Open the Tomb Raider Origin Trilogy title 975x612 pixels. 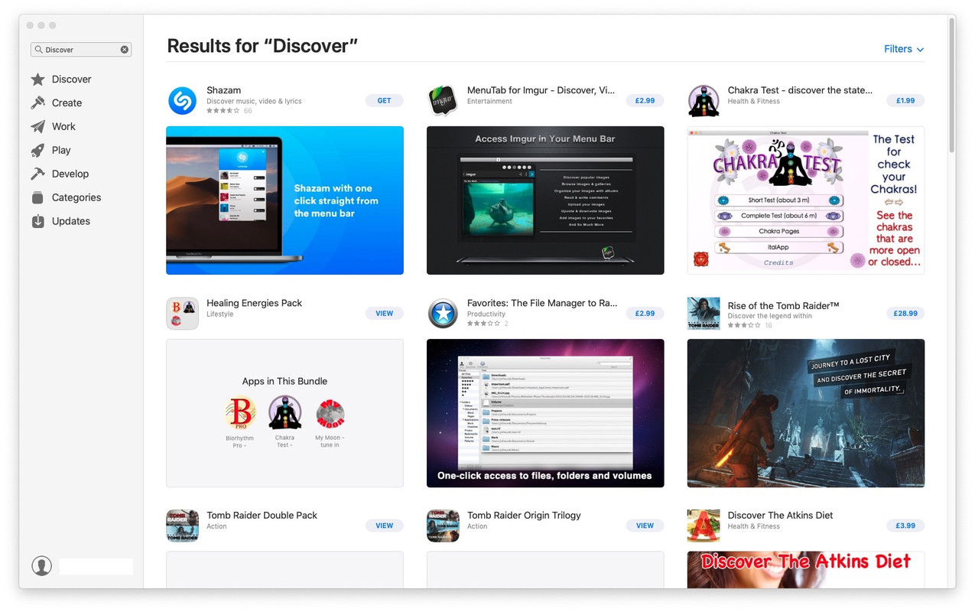coord(524,516)
